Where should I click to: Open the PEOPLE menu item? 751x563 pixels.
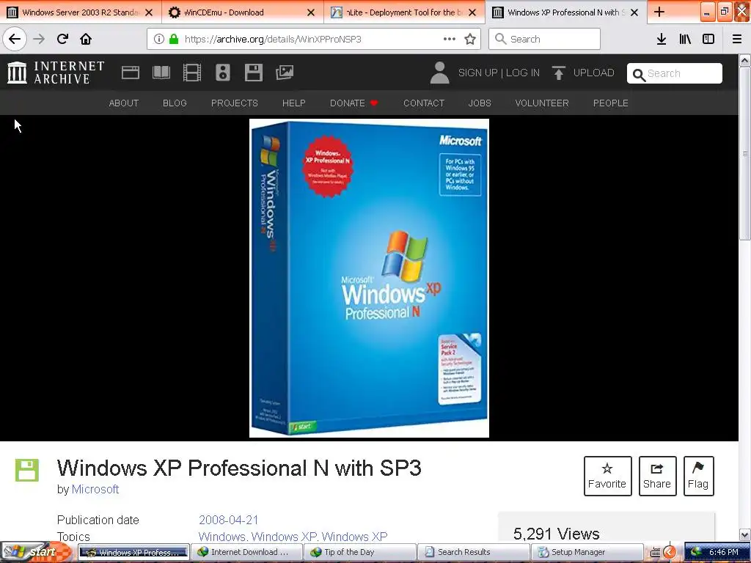[x=611, y=103]
